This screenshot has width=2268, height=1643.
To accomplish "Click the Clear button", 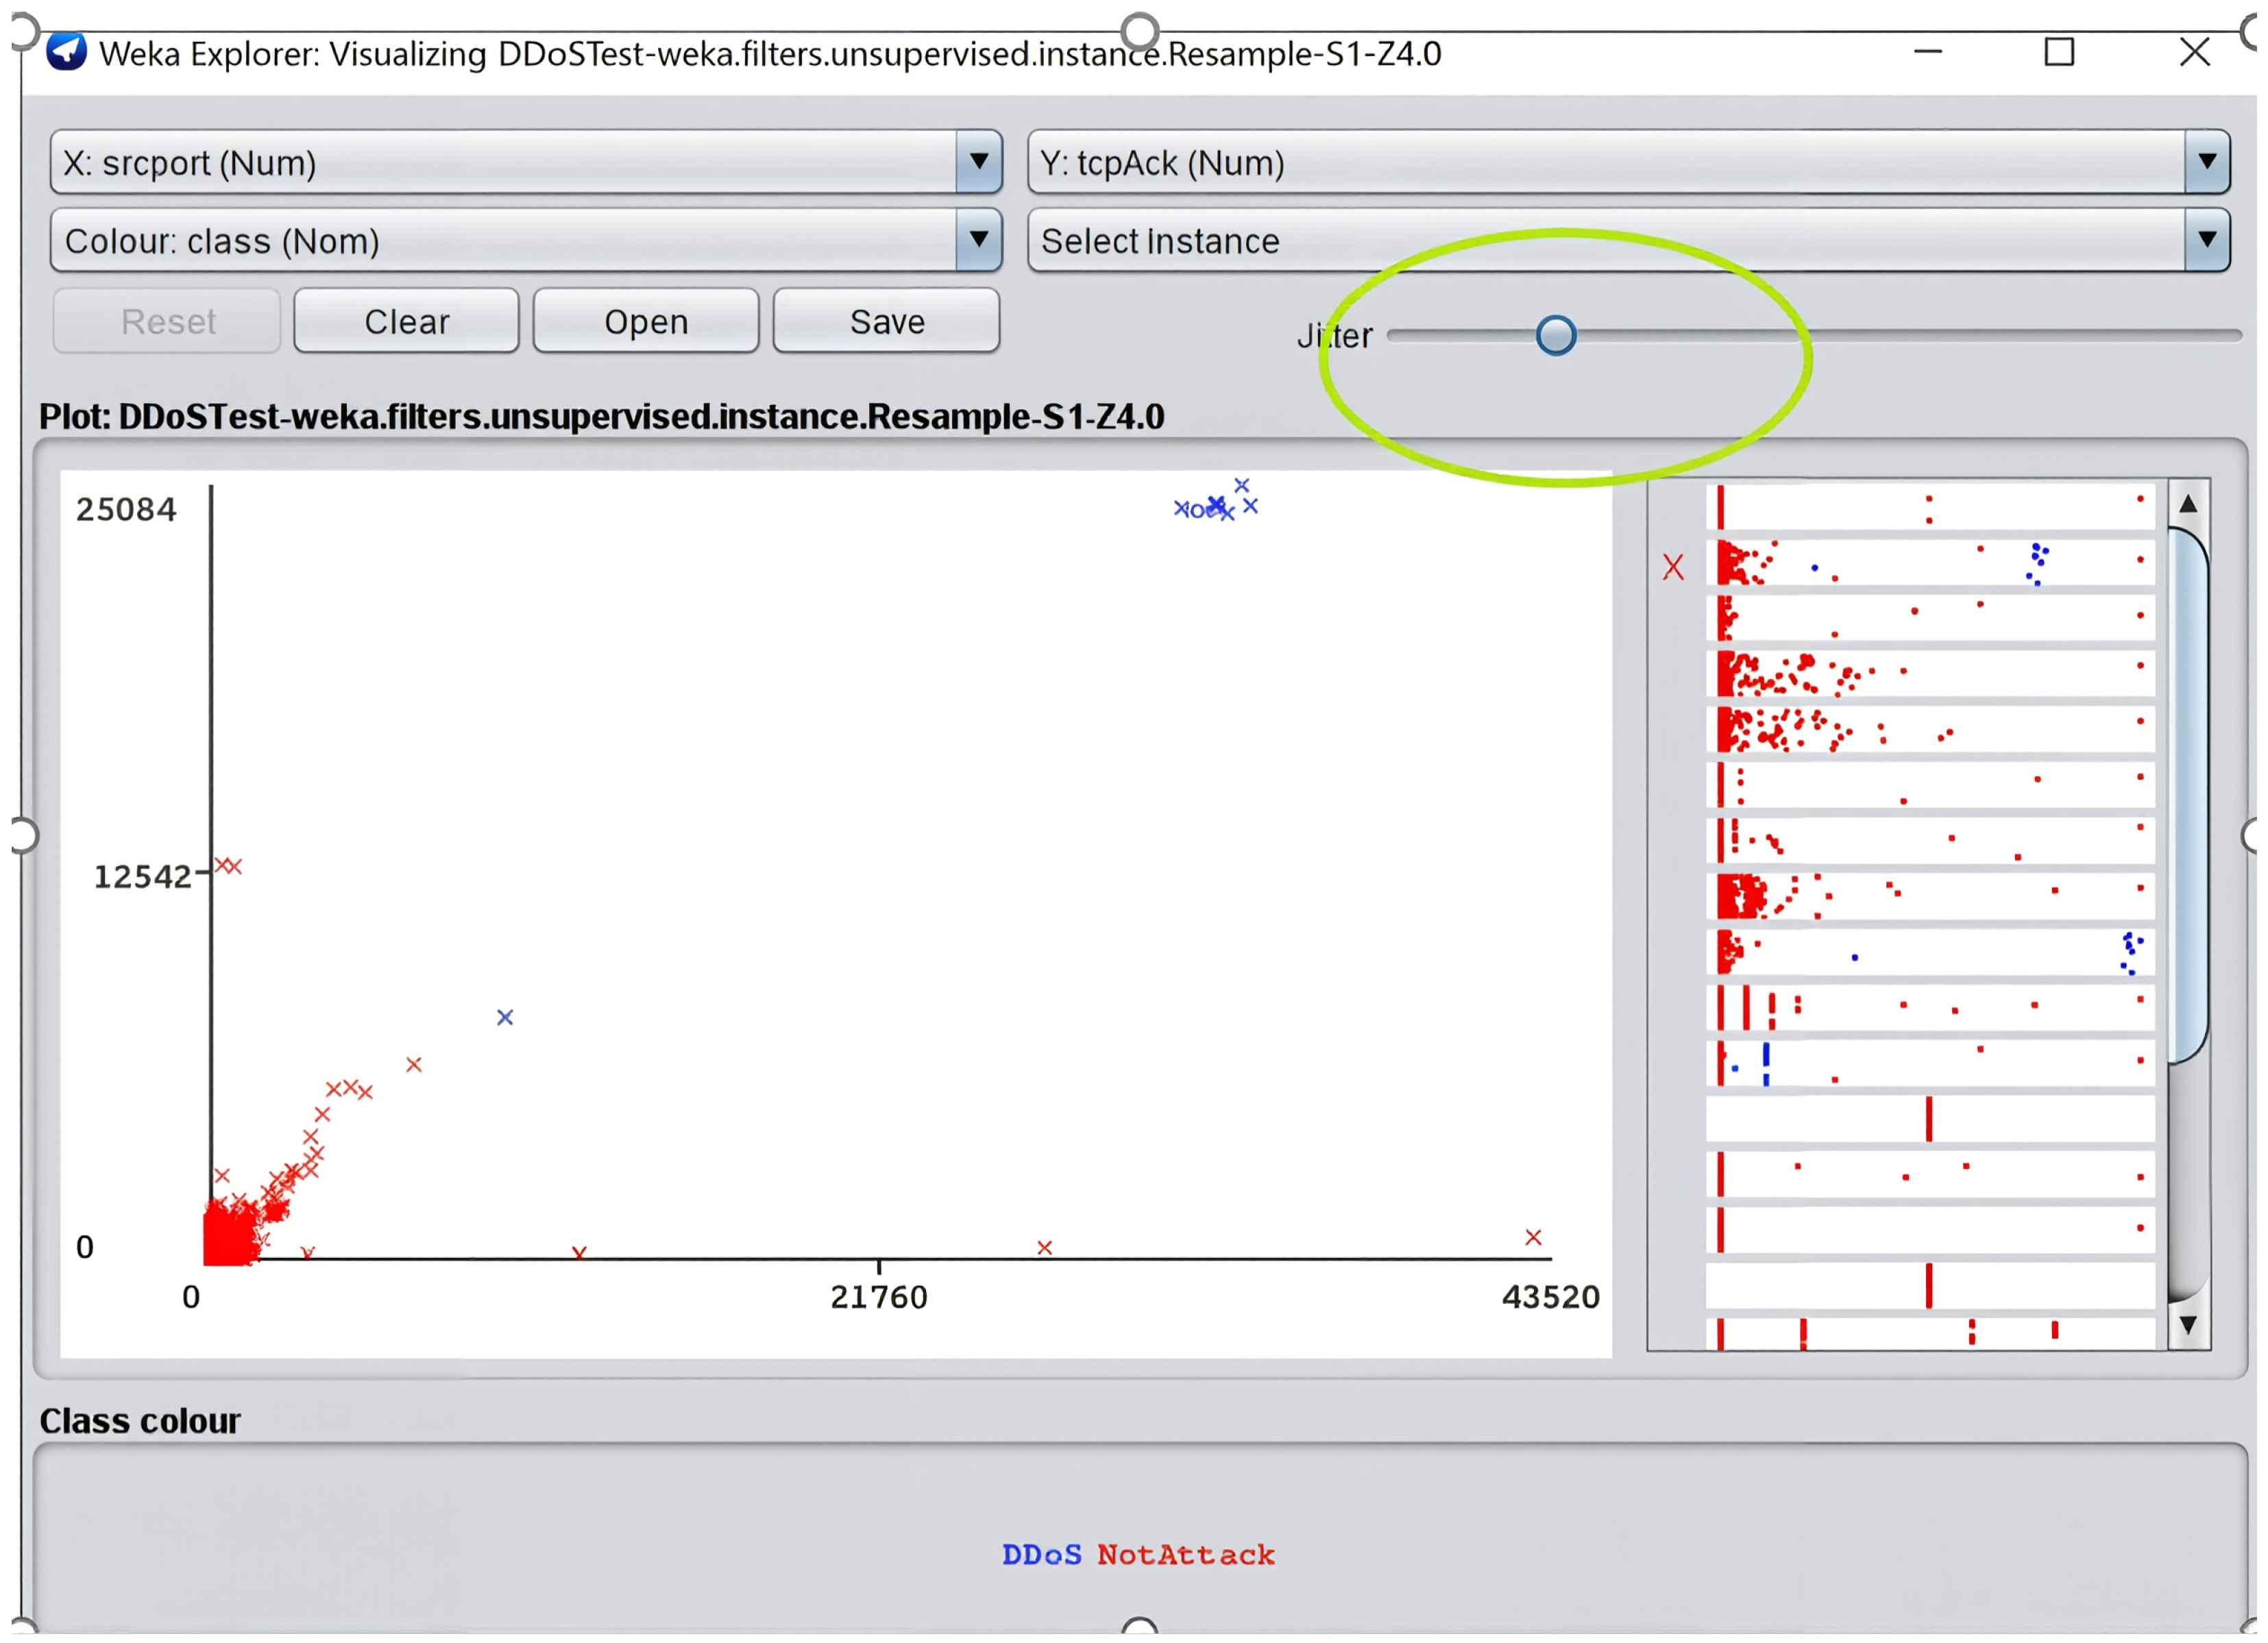I will [x=407, y=322].
